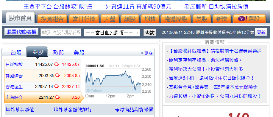Open the 境外基金績效排行 link
Viewport: 273px width, 117px height.
pos(73,110)
